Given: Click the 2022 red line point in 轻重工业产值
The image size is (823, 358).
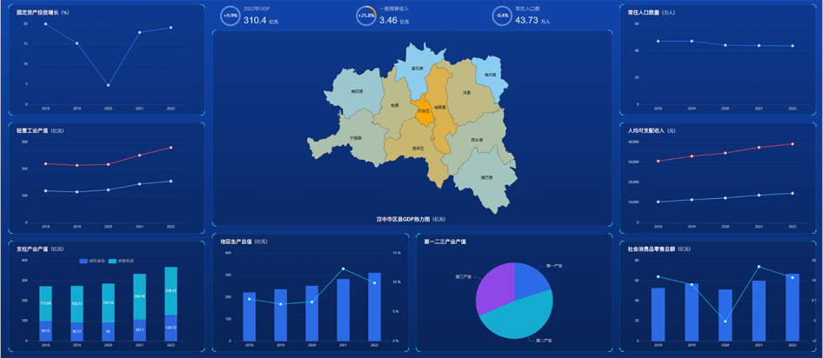Looking at the screenshot, I should 171,148.
